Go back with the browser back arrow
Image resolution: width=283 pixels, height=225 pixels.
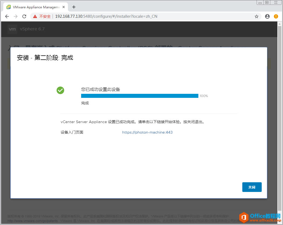[x=7, y=16]
